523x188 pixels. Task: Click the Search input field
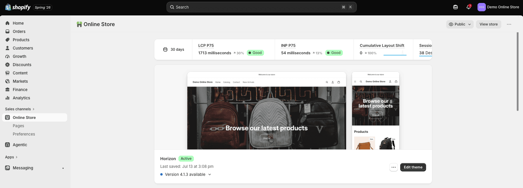pyautogui.click(x=261, y=7)
